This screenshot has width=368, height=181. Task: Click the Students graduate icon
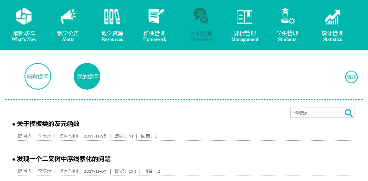[x=287, y=16]
